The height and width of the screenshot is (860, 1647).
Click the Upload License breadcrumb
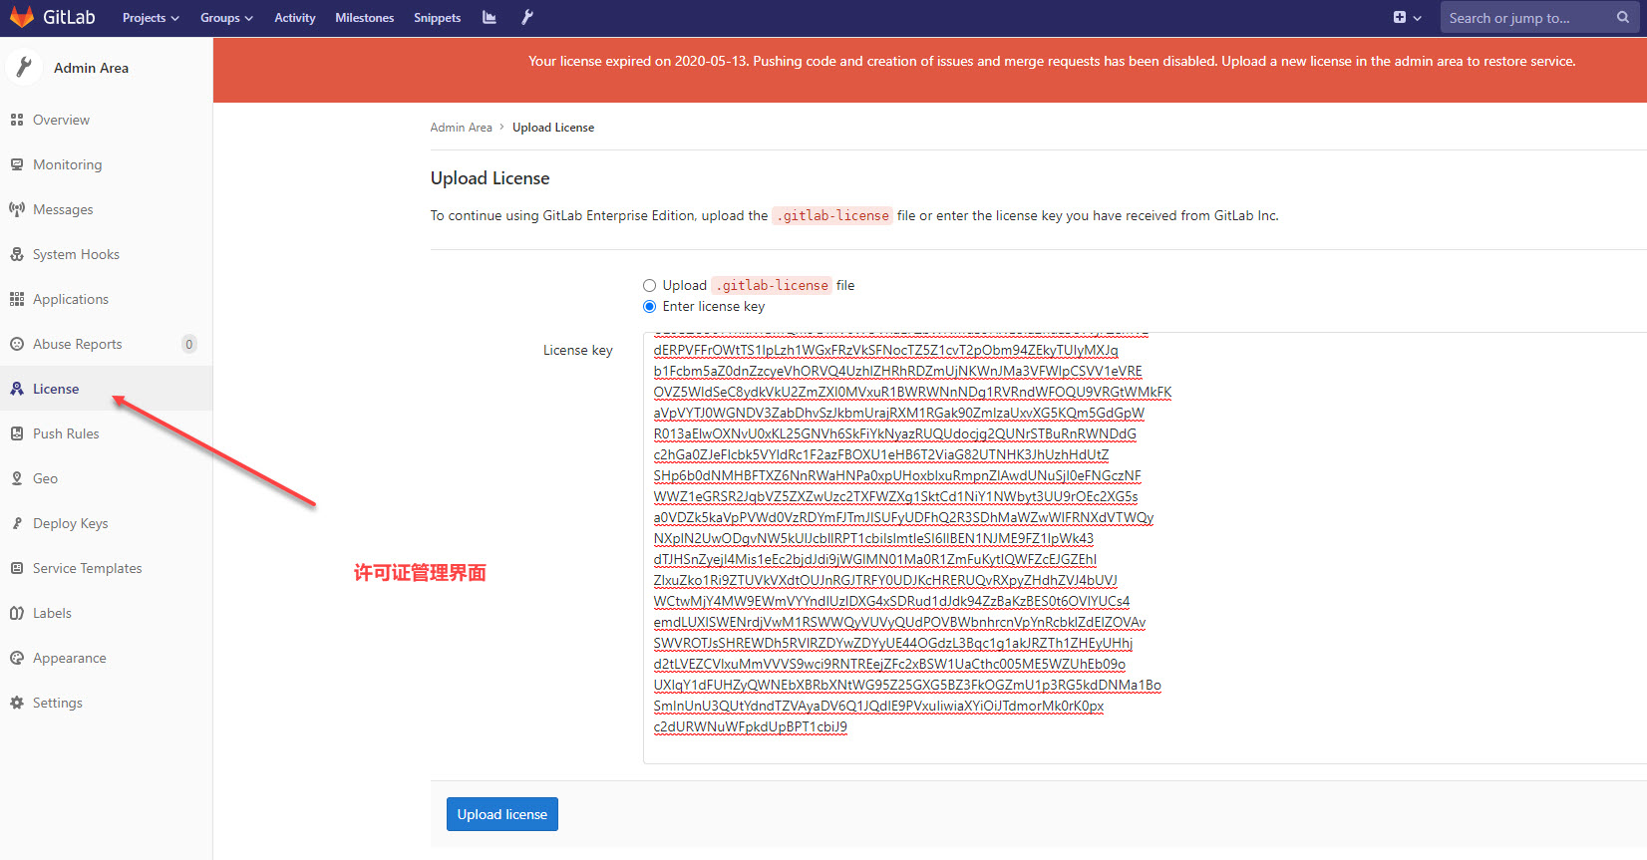(553, 128)
